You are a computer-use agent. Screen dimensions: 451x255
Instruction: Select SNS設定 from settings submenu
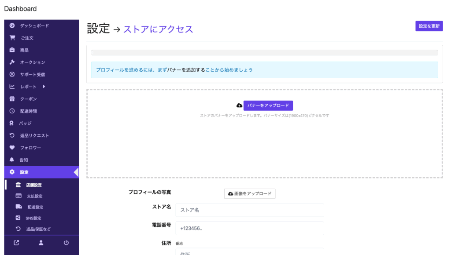pos(33,218)
